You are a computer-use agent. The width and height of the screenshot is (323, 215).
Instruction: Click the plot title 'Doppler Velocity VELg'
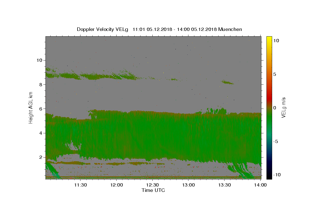pyautogui.click(x=103, y=29)
